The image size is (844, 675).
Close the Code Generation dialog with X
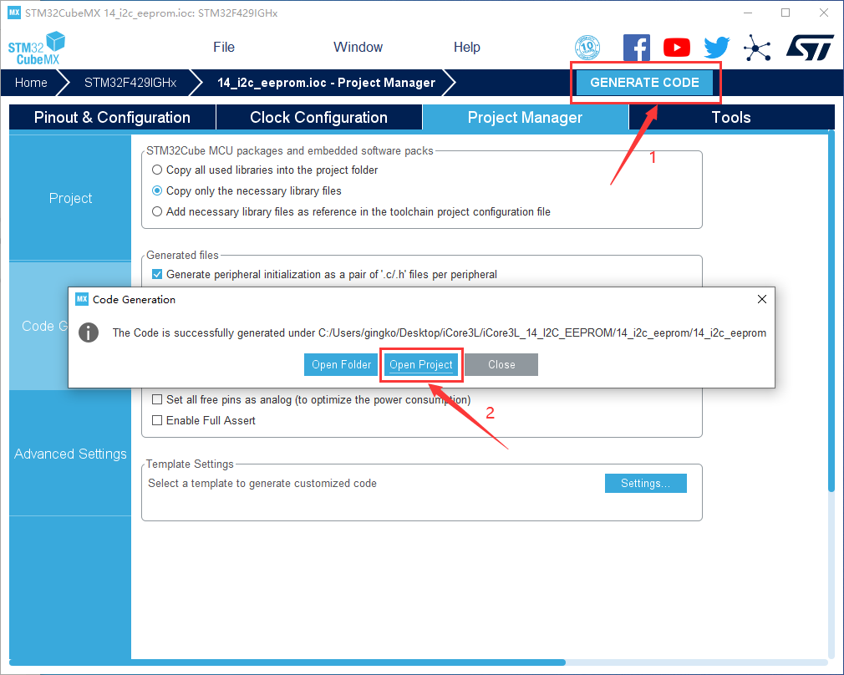tap(761, 299)
